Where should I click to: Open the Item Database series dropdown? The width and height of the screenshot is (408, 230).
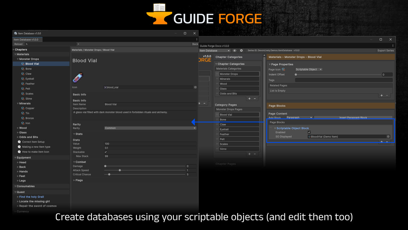pyautogui.click(x=215, y=50)
